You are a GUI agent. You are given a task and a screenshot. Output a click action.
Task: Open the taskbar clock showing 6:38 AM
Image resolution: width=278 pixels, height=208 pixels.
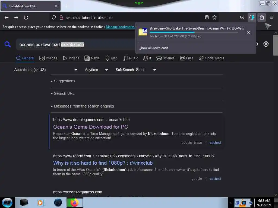(x=264, y=203)
